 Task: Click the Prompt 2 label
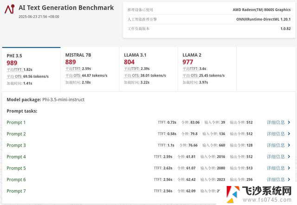(16, 134)
